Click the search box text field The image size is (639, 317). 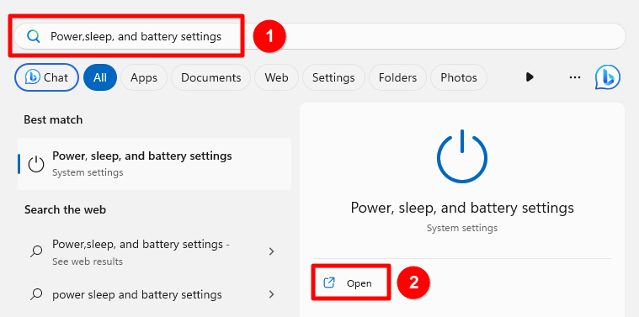(x=320, y=37)
